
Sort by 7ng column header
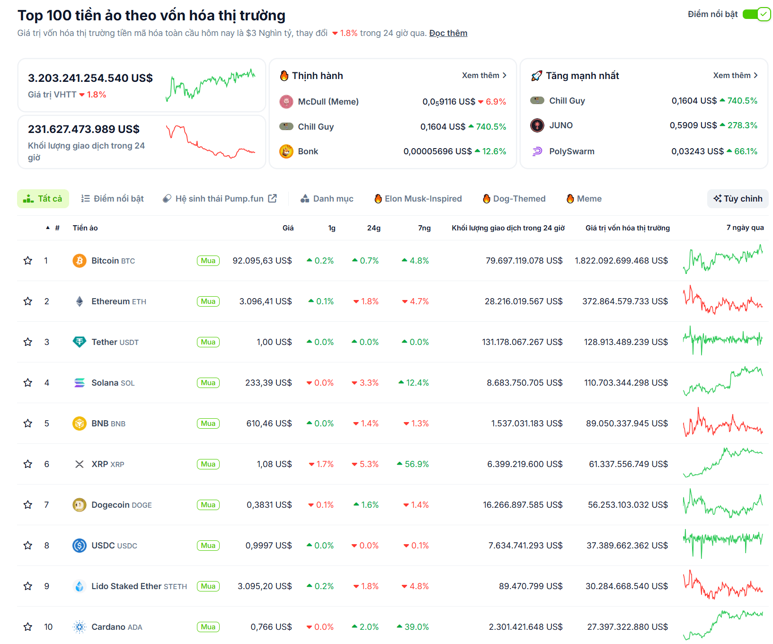pos(425,228)
